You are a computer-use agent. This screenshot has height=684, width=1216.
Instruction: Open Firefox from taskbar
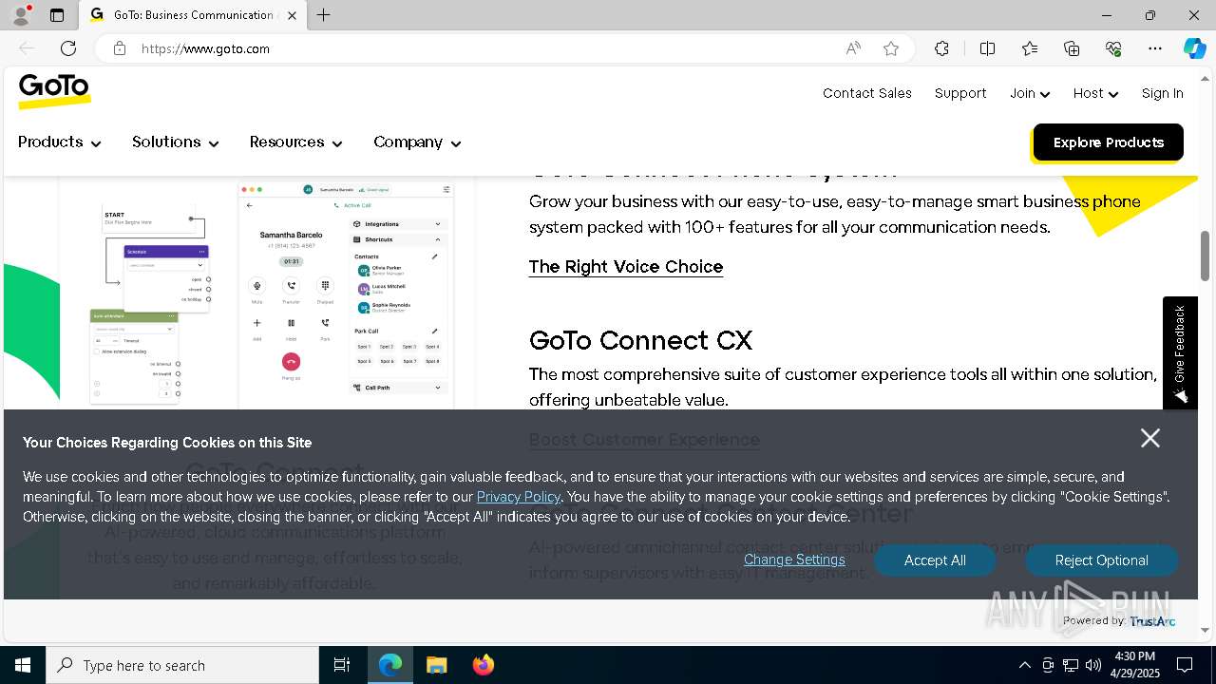point(483,665)
